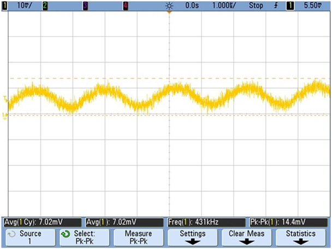The image size is (333, 249).
Task: Select channel 3 purple indicator in header
Action: point(85,6)
